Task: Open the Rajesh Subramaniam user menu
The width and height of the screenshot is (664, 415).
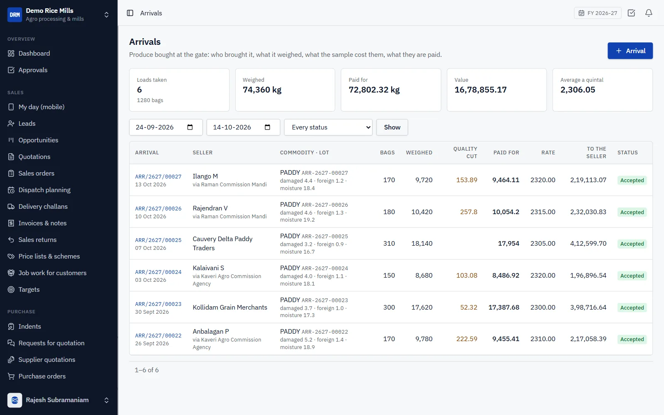Action: point(59,400)
